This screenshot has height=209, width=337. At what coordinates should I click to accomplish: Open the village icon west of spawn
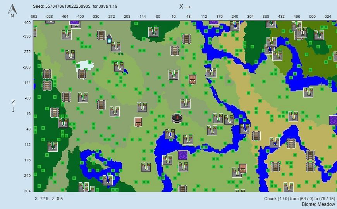138,122
